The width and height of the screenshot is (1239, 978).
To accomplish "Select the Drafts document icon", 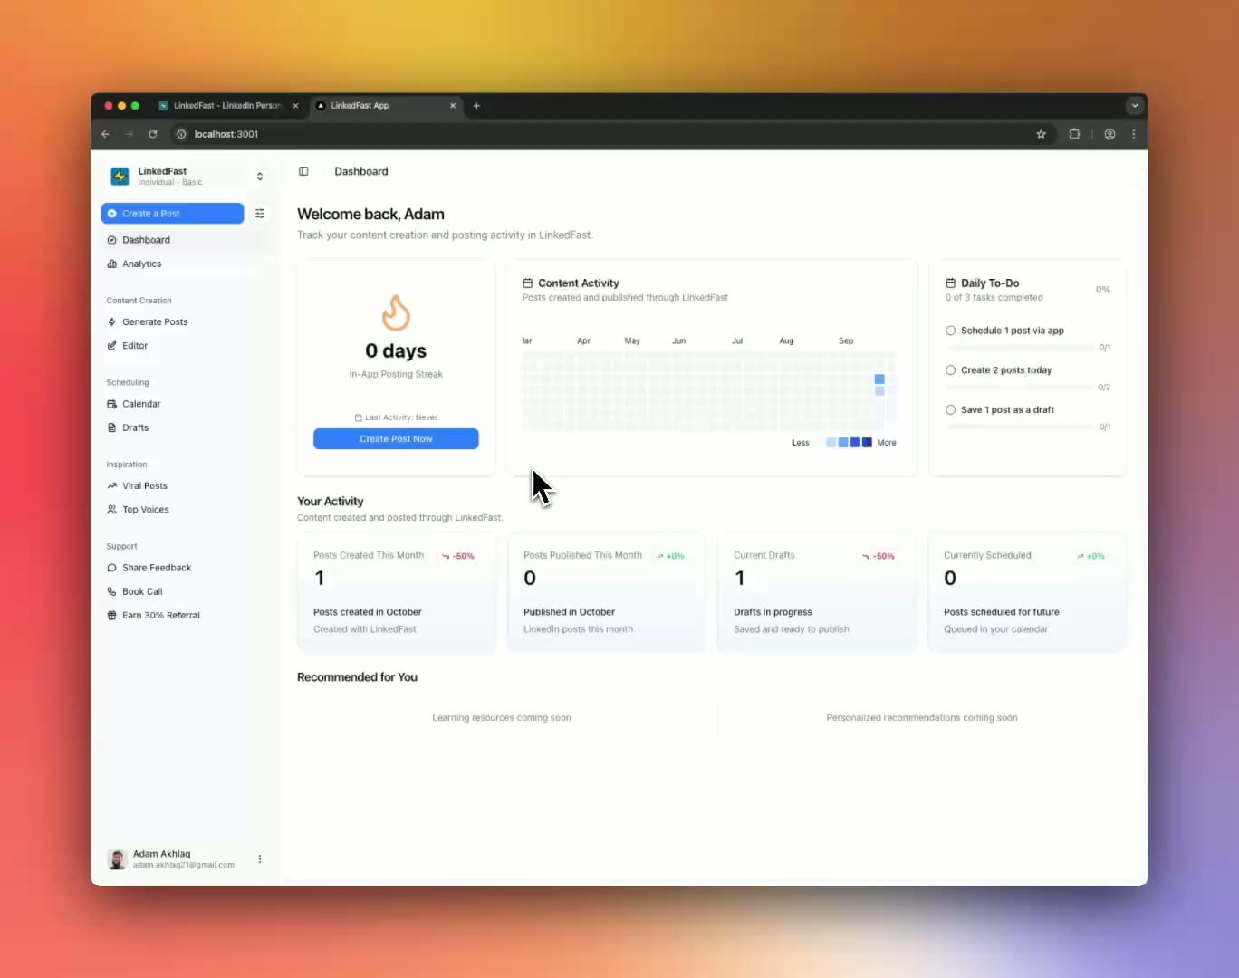I will (x=112, y=427).
